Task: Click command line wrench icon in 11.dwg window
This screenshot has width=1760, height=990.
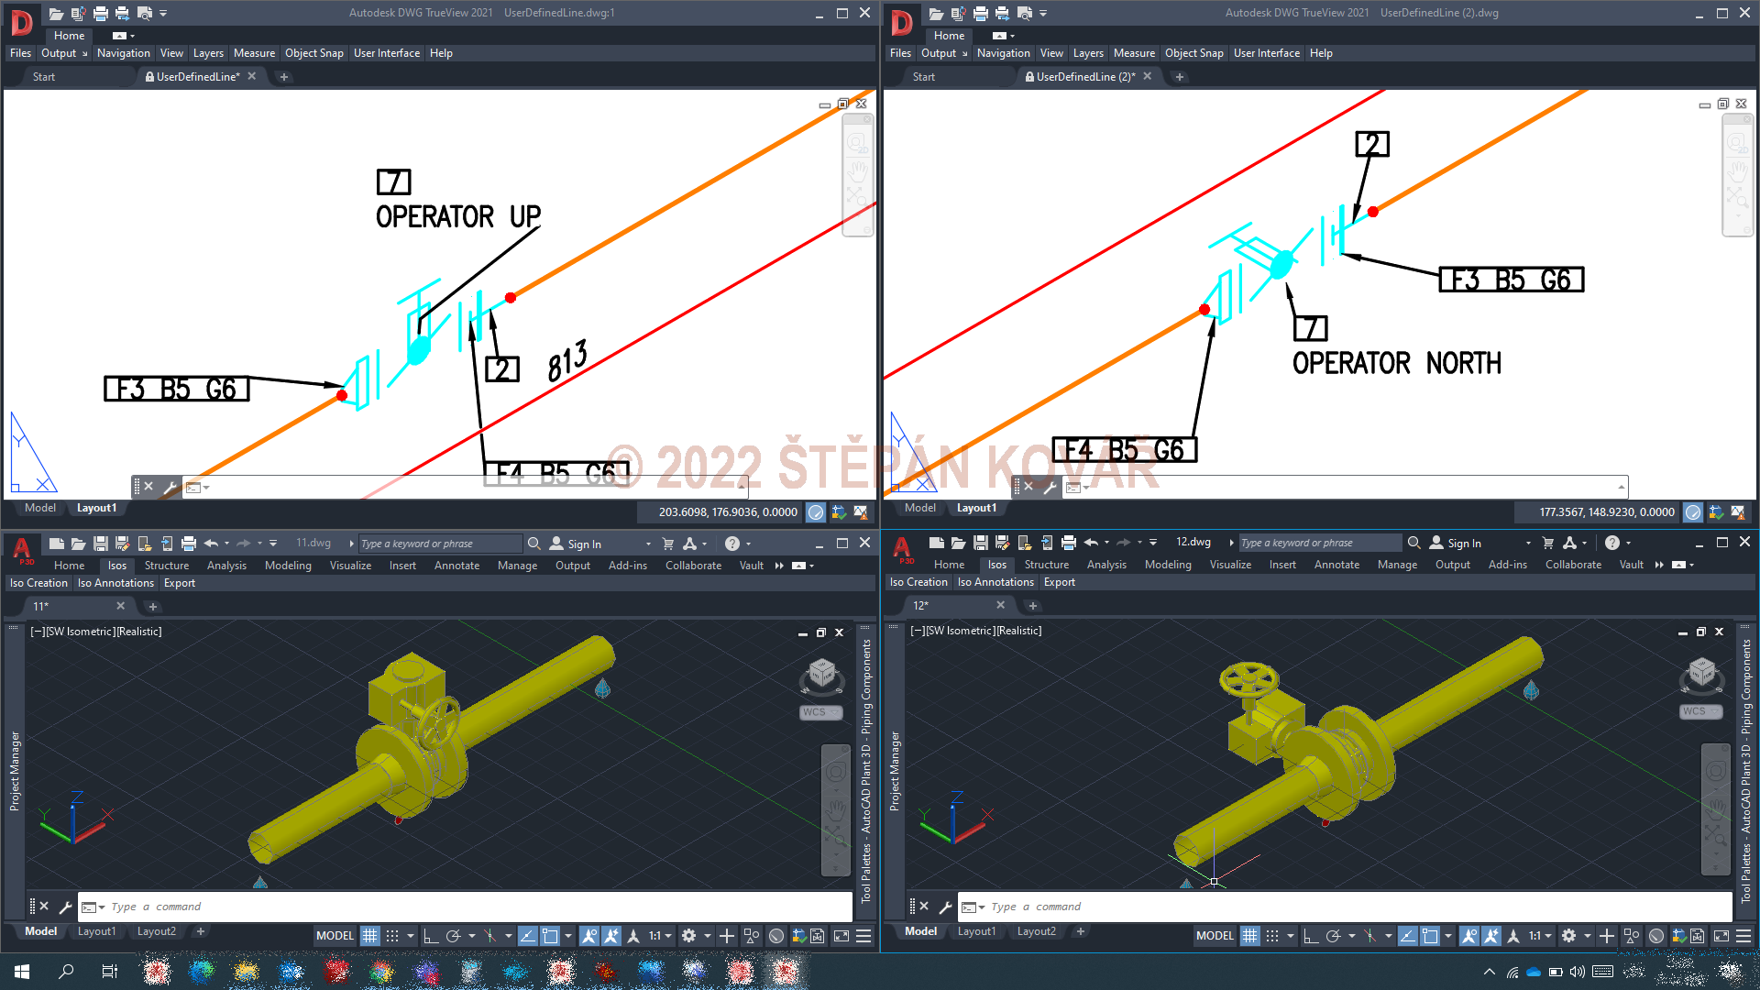Action: (65, 907)
